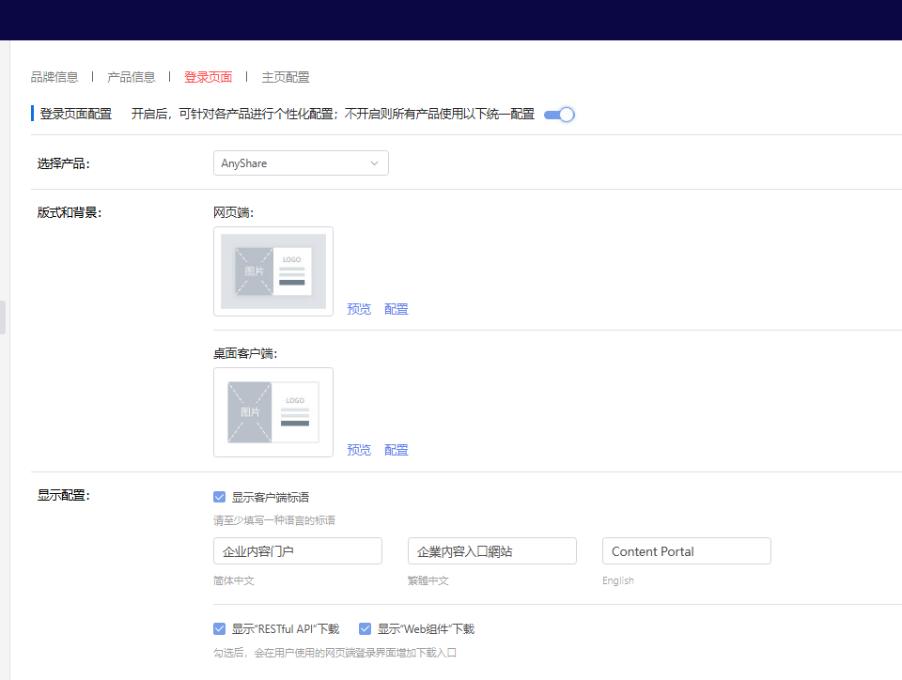The width and height of the screenshot is (902, 680).
Task: Open 配置 for the 网页端 login page
Action: [x=396, y=308]
